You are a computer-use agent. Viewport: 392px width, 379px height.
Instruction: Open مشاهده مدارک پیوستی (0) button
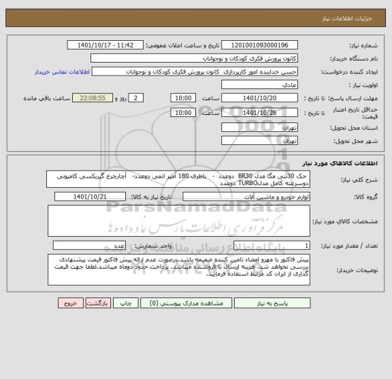click(186, 303)
